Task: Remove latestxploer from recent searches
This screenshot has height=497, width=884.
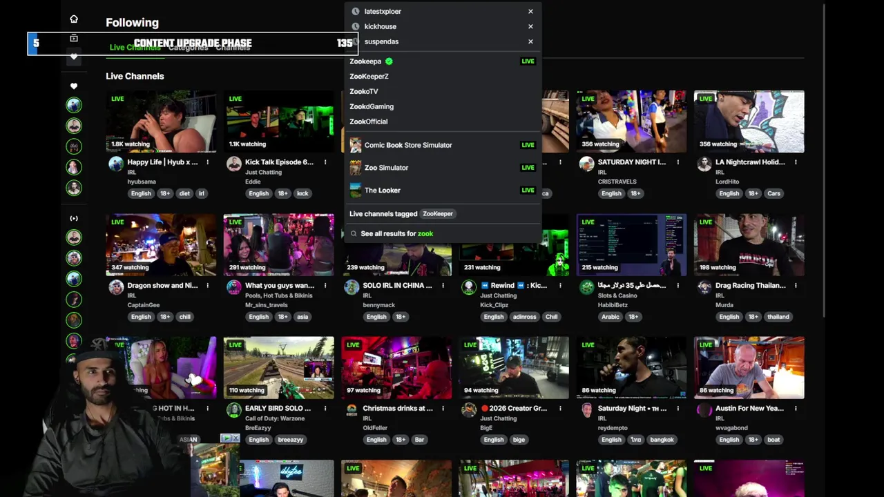Action: (x=530, y=11)
